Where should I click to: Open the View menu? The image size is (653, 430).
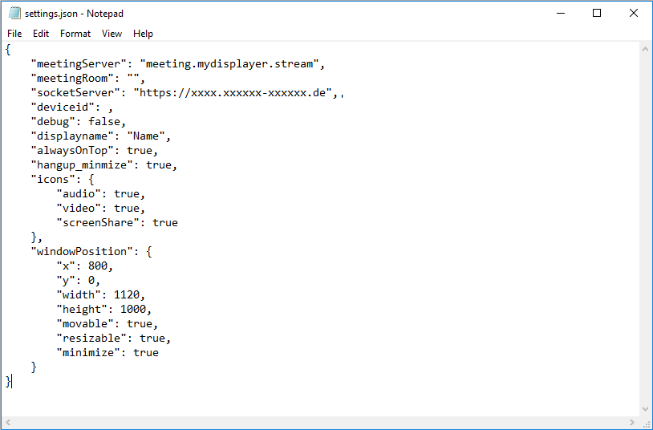pos(112,34)
